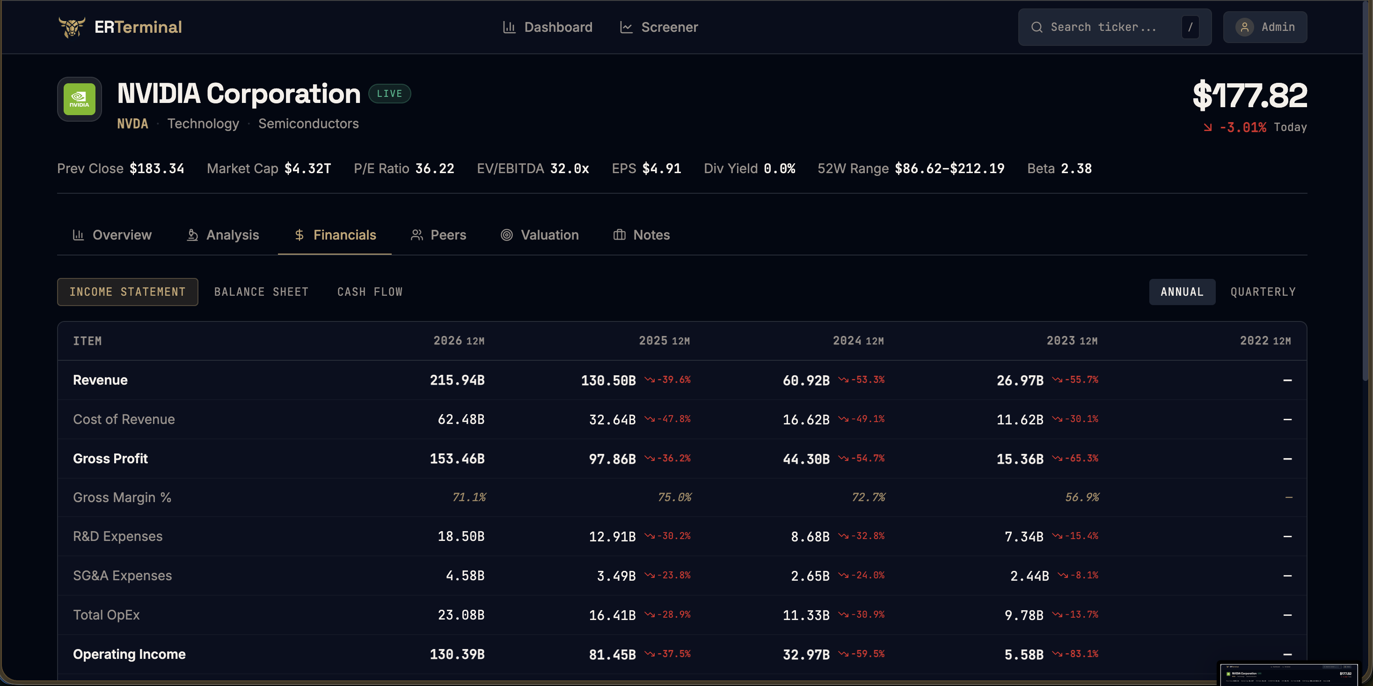Viewport: 1373px width, 686px height.
Task: Click the search magnifier icon
Action: (x=1036, y=27)
